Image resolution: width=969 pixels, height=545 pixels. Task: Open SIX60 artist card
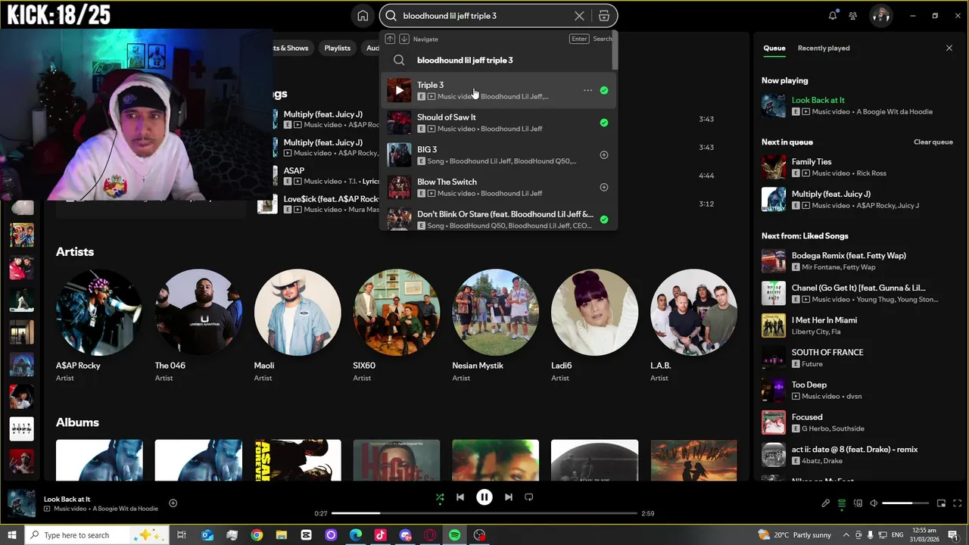[397, 325]
